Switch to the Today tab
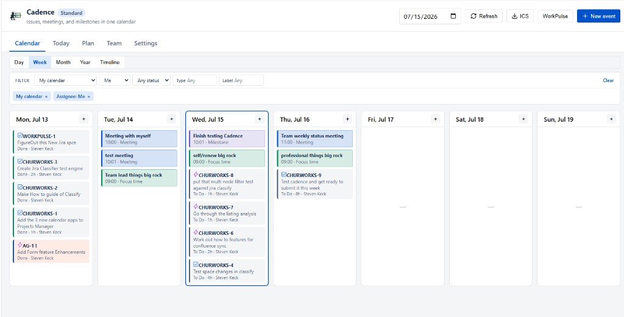The width and height of the screenshot is (624, 317). pyautogui.click(x=61, y=43)
